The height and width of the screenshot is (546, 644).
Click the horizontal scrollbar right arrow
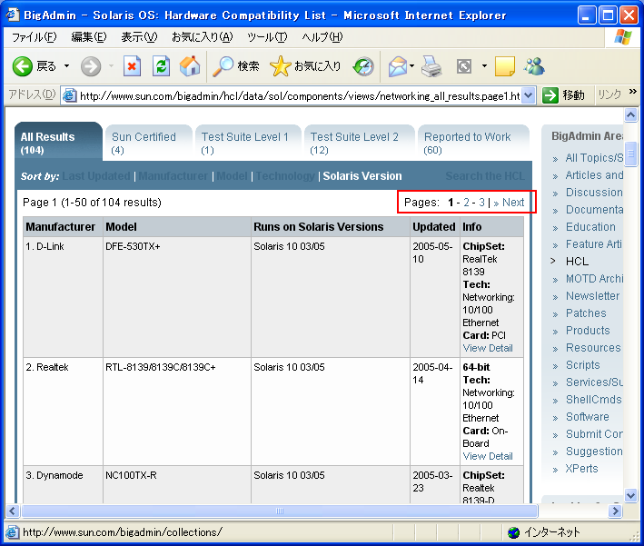tap(615, 511)
